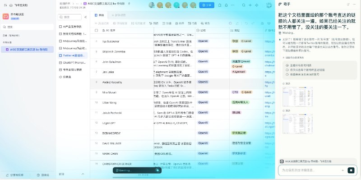
Task: Open the 分组 group tool
Action: pyautogui.click(x=167, y=23)
